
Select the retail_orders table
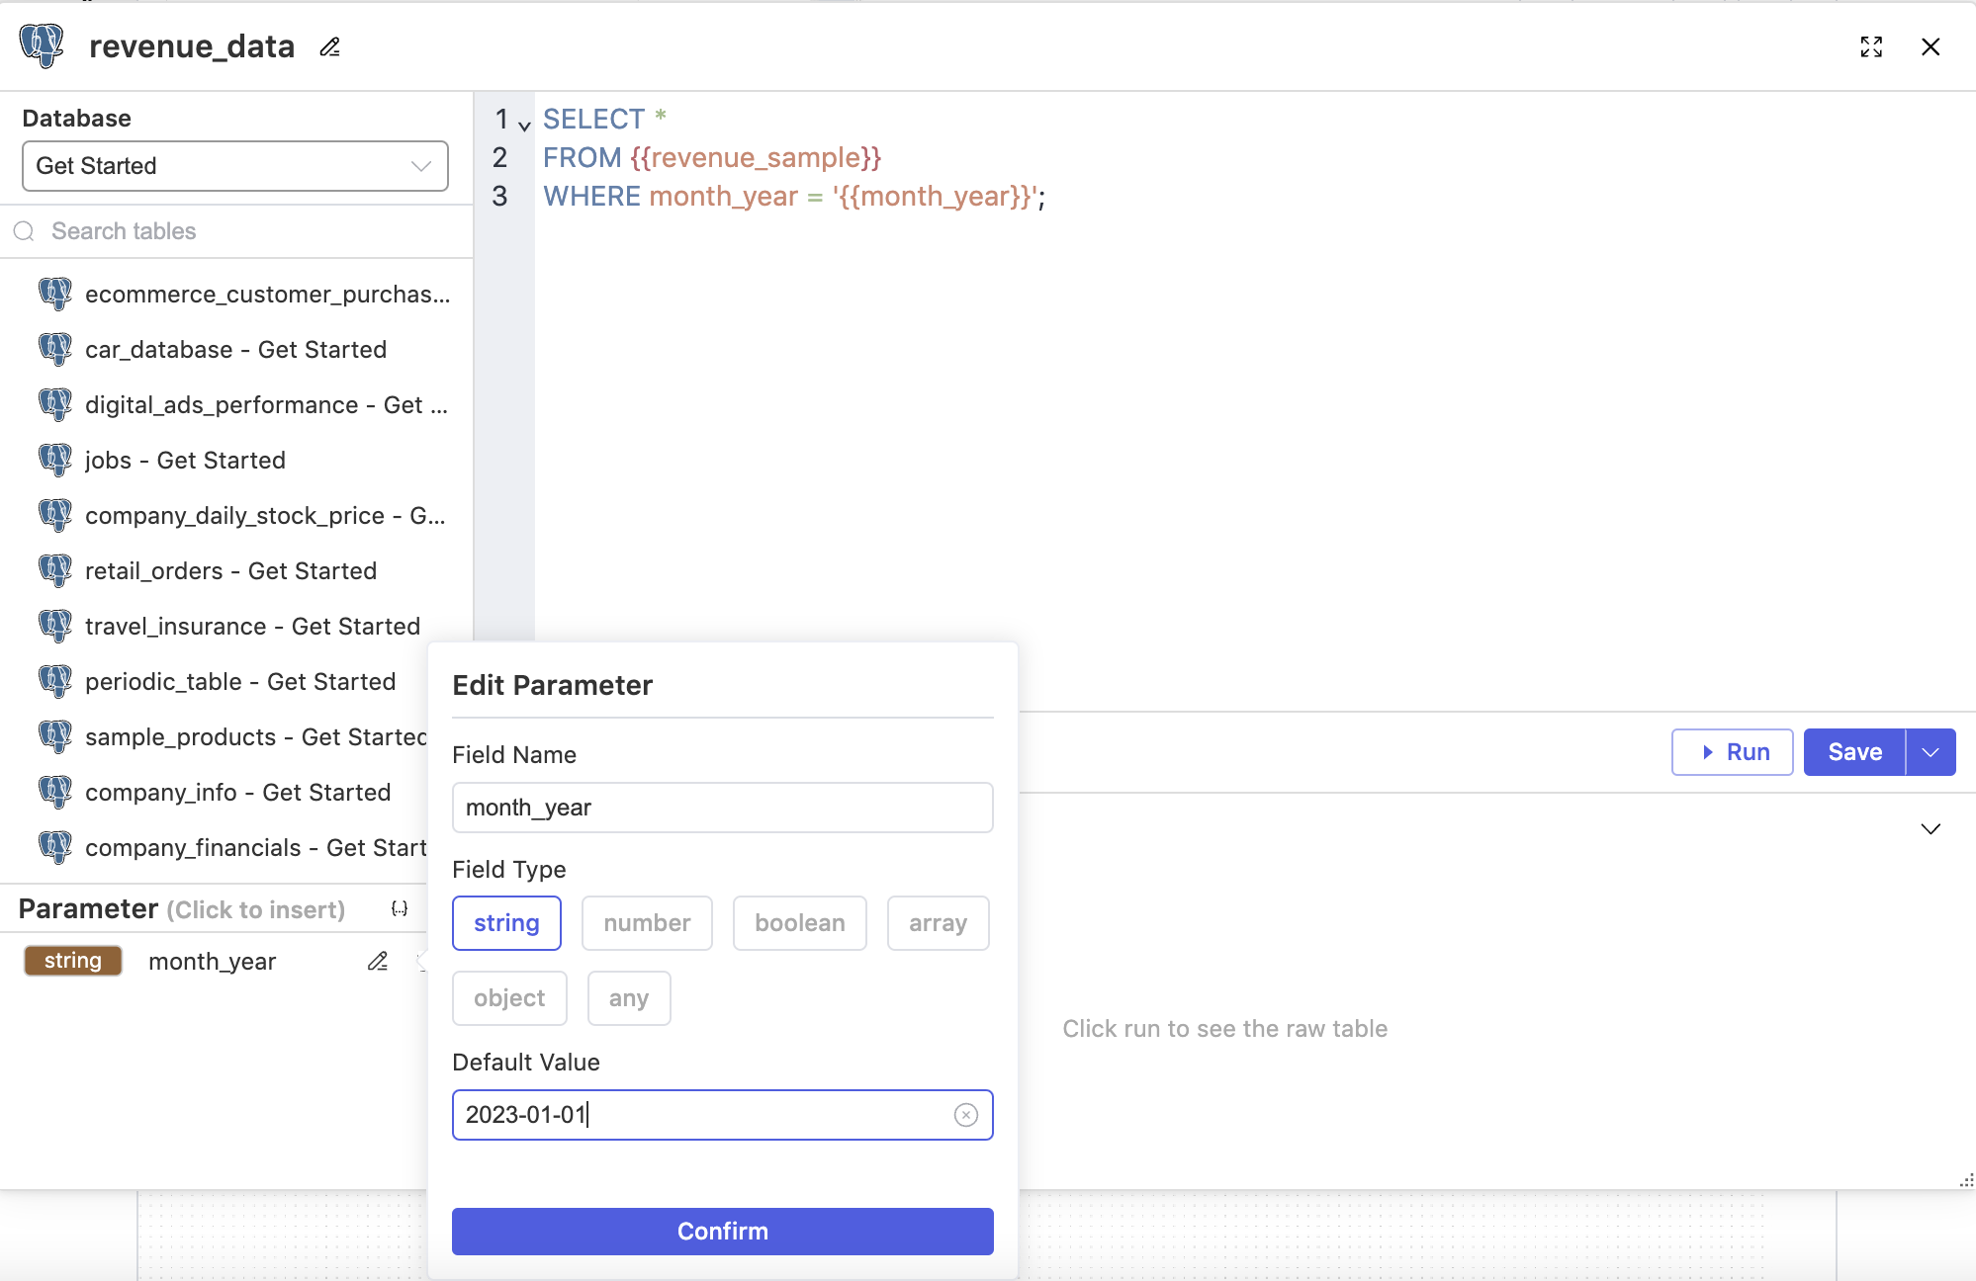pyautogui.click(x=230, y=570)
